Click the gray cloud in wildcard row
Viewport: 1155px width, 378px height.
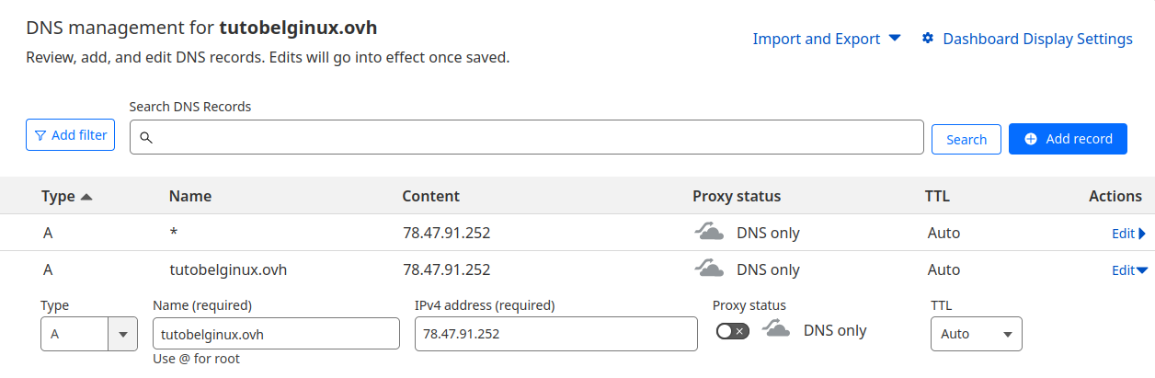708,232
